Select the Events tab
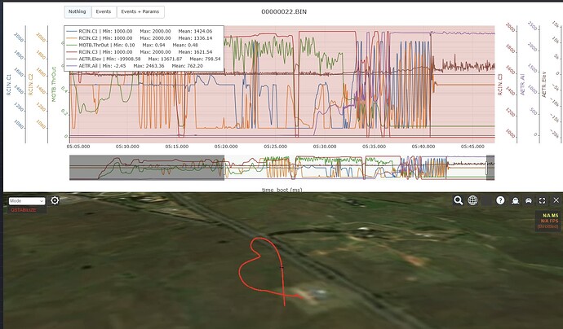 tap(103, 12)
